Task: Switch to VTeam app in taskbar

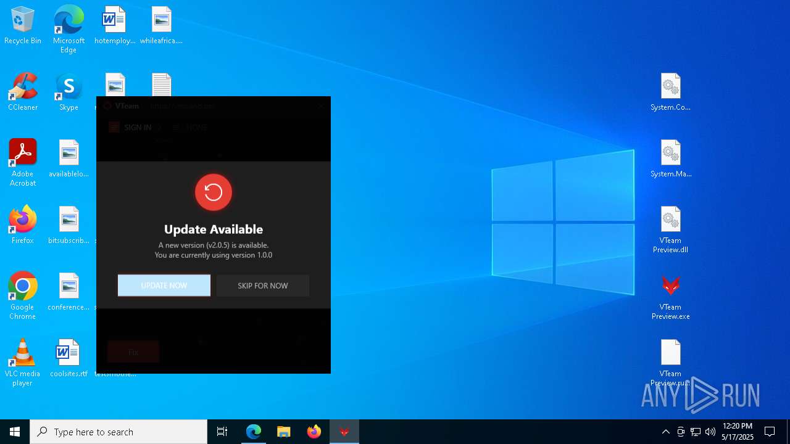Action: coord(344,432)
